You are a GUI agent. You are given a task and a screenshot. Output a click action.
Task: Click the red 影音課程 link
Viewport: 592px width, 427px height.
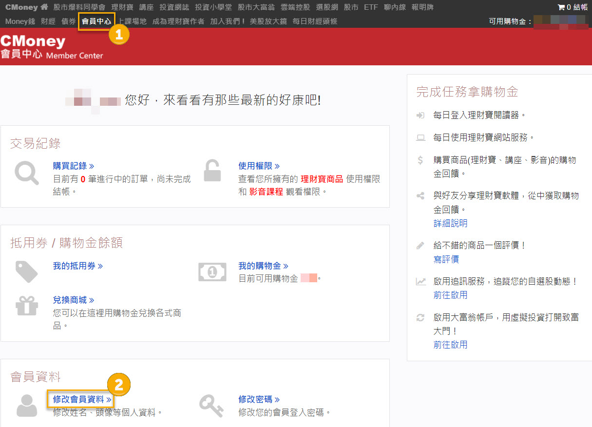click(266, 192)
